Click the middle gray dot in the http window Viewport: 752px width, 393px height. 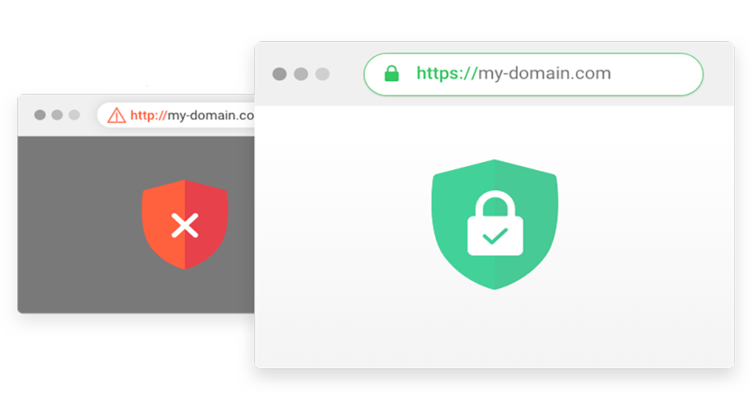pos(57,115)
